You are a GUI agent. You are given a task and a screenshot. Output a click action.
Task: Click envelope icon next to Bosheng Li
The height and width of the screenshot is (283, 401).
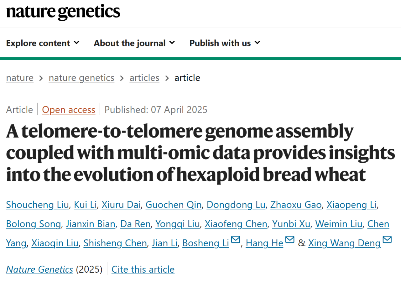coord(235,240)
